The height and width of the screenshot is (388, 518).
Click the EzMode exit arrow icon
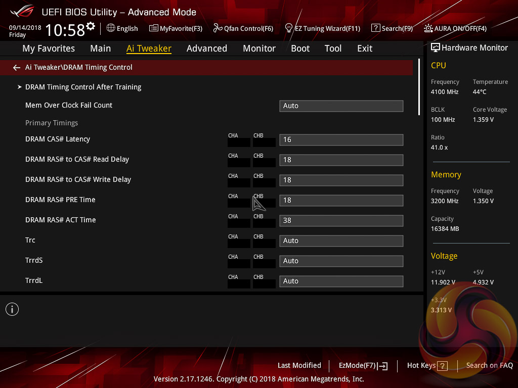tap(383, 366)
